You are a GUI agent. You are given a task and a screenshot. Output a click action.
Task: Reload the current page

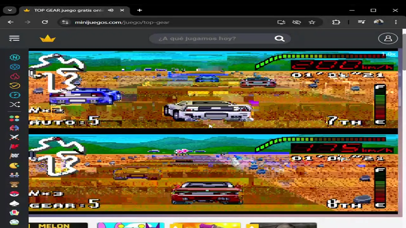click(x=45, y=22)
